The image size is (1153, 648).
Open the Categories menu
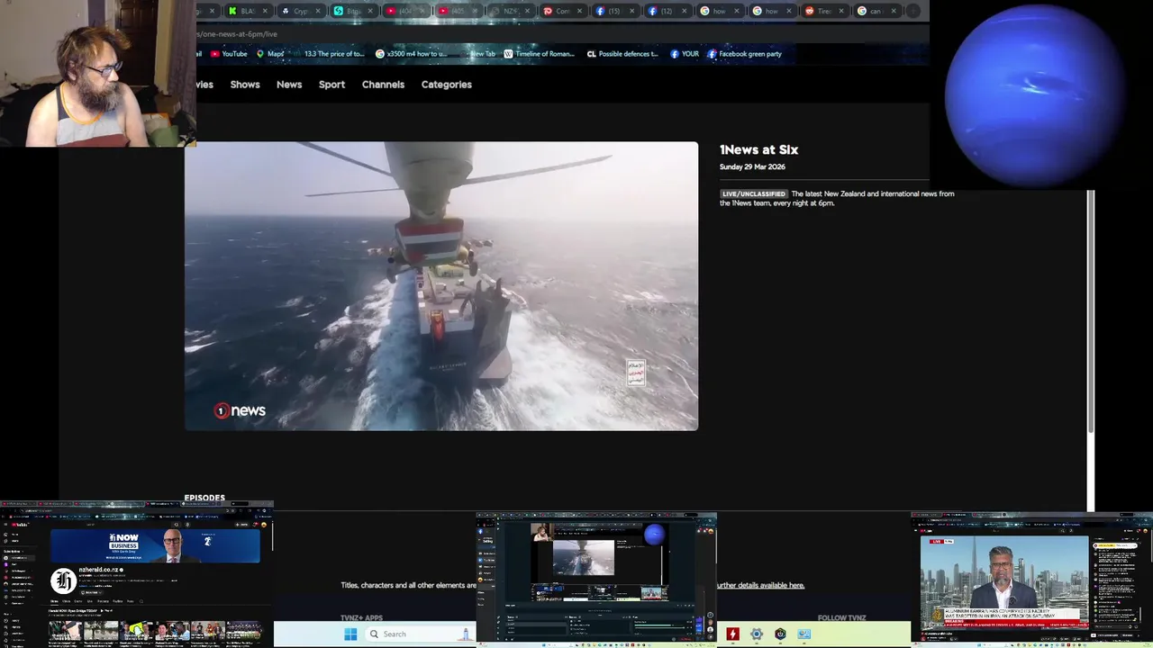click(447, 85)
